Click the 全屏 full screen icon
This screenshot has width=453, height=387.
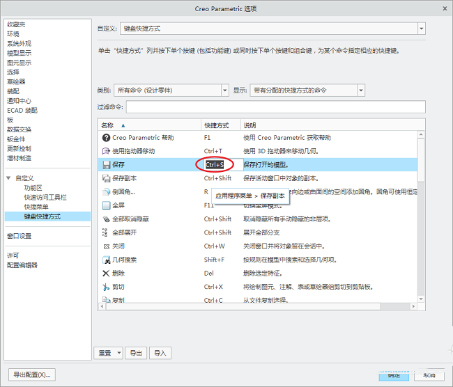106,205
